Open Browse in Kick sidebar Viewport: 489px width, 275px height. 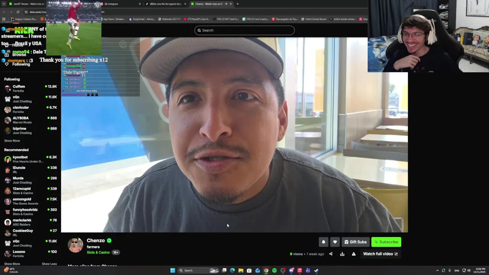point(16,55)
